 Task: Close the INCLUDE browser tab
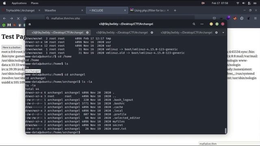125,11
